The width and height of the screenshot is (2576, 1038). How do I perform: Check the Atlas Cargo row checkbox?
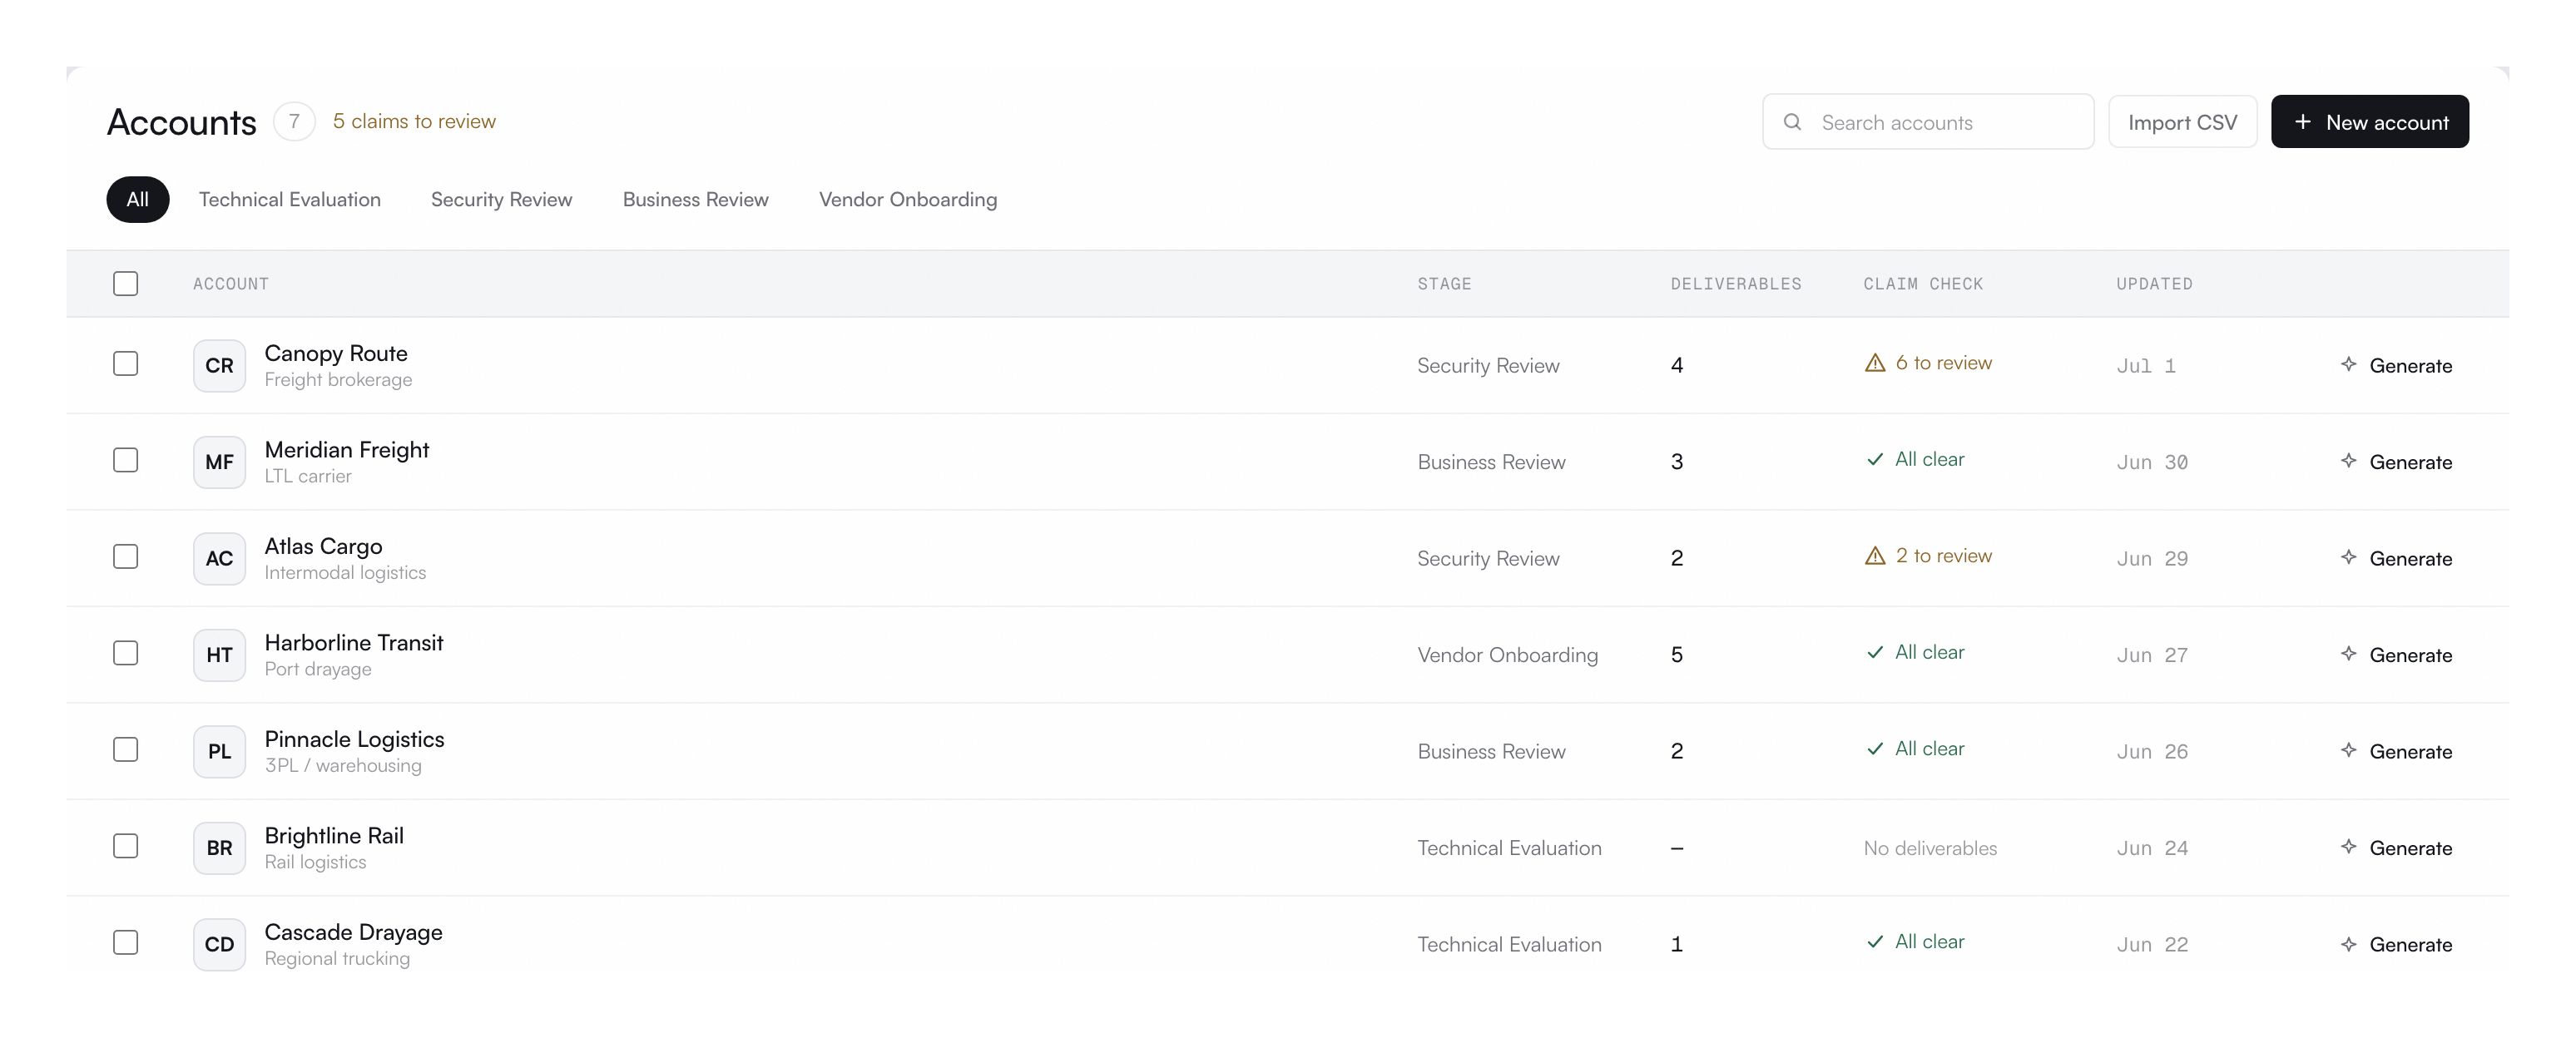pyautogui.click(x=125, y=557)
